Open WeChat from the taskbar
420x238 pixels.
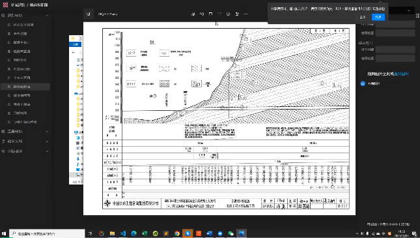click(x=231, y=233)
